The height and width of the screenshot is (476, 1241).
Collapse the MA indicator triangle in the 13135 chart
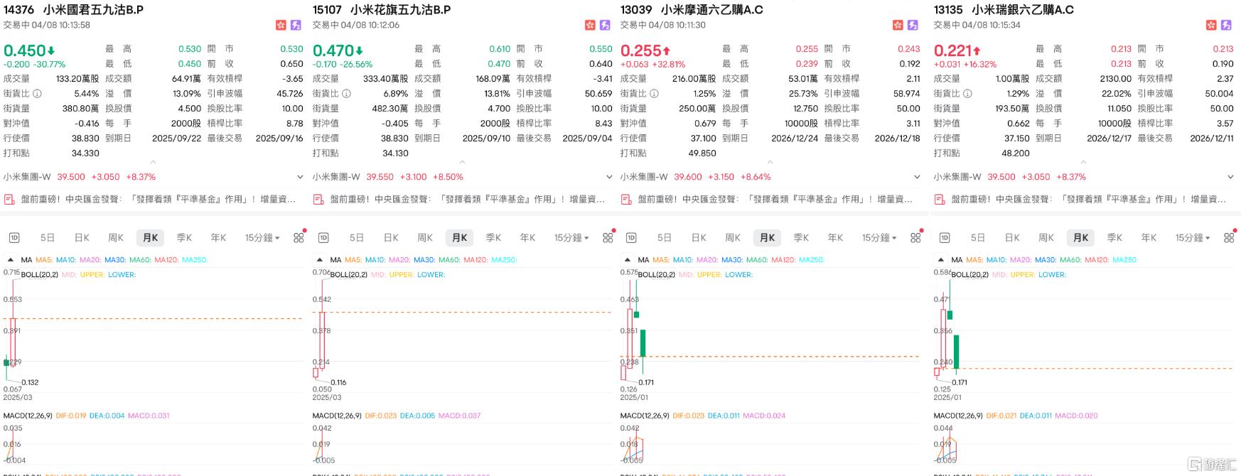(941, 260)
